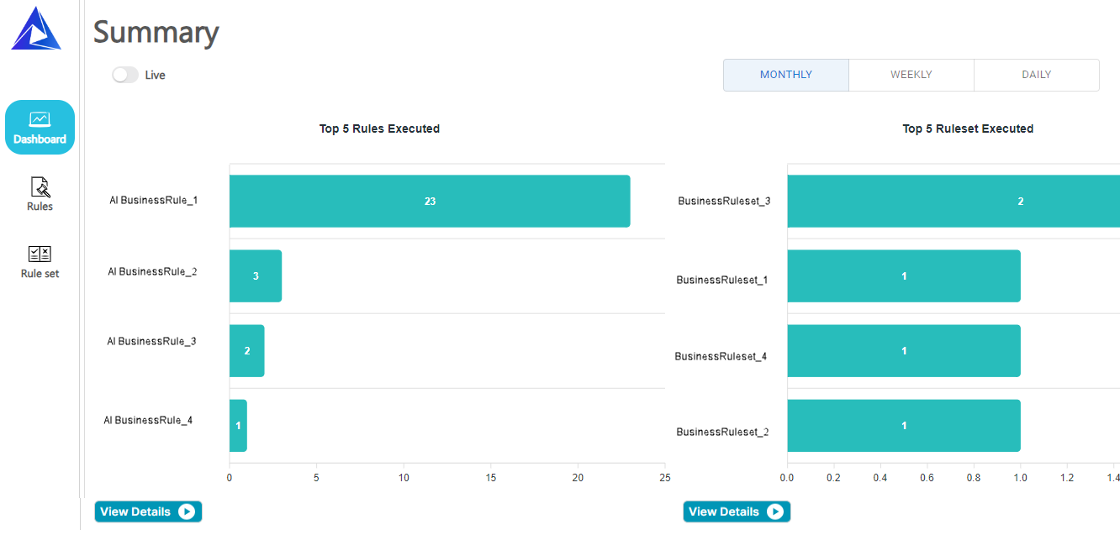Screen dimensions: 1120x535
Task: Switch to the DAILY tab
Action: click(x=1036, y=75)
